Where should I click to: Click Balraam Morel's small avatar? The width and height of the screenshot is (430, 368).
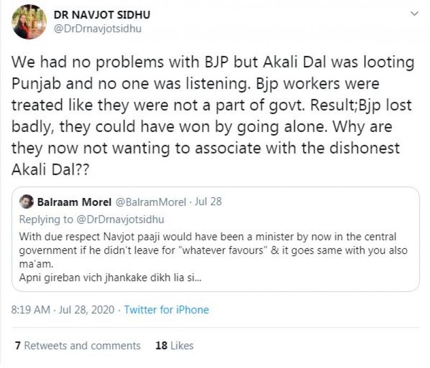coord(26,202)
